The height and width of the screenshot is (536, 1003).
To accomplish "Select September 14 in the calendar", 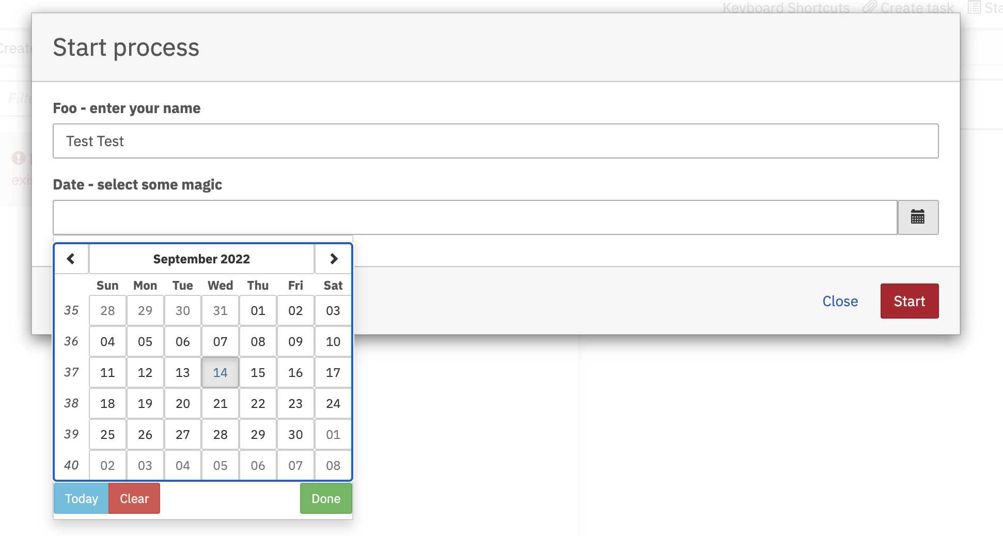I will (220, 372).
